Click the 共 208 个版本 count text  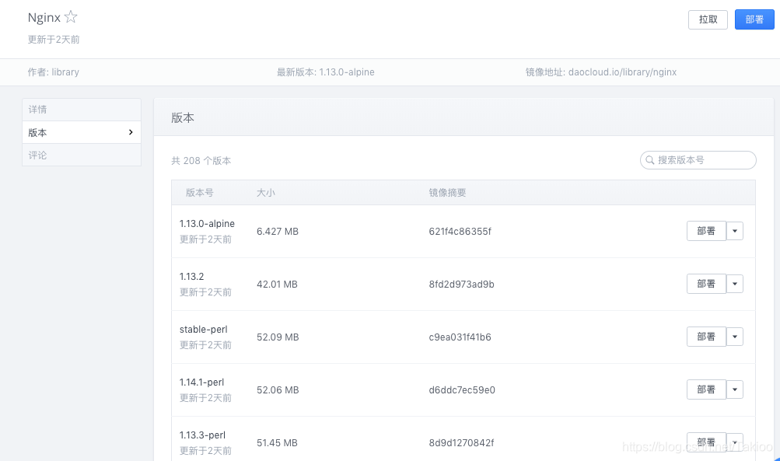pos(201,161)
